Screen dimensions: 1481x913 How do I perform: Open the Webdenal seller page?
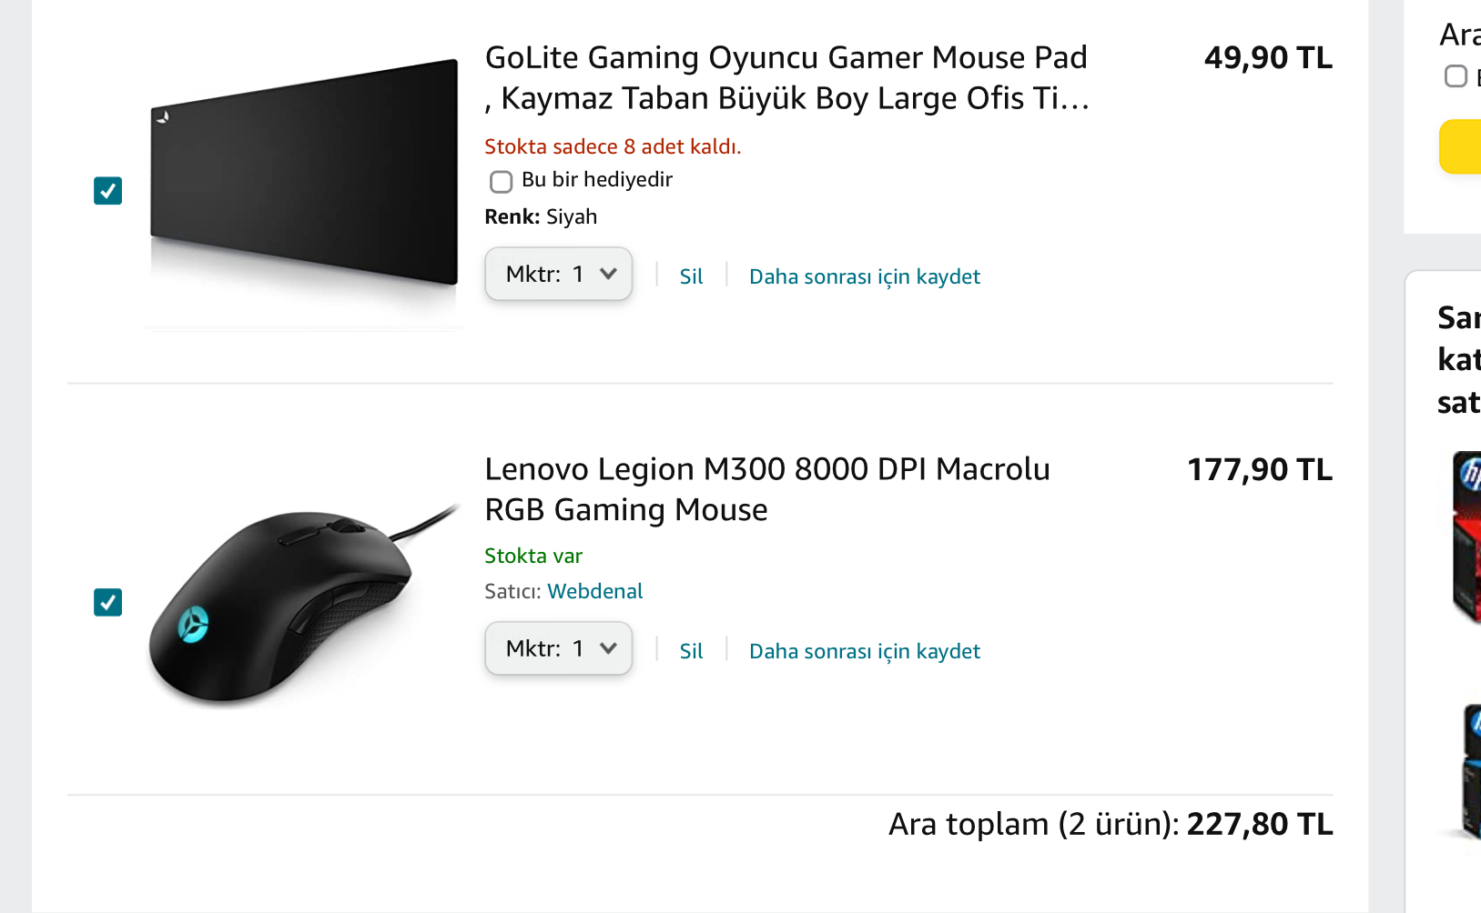click(594, 591)
